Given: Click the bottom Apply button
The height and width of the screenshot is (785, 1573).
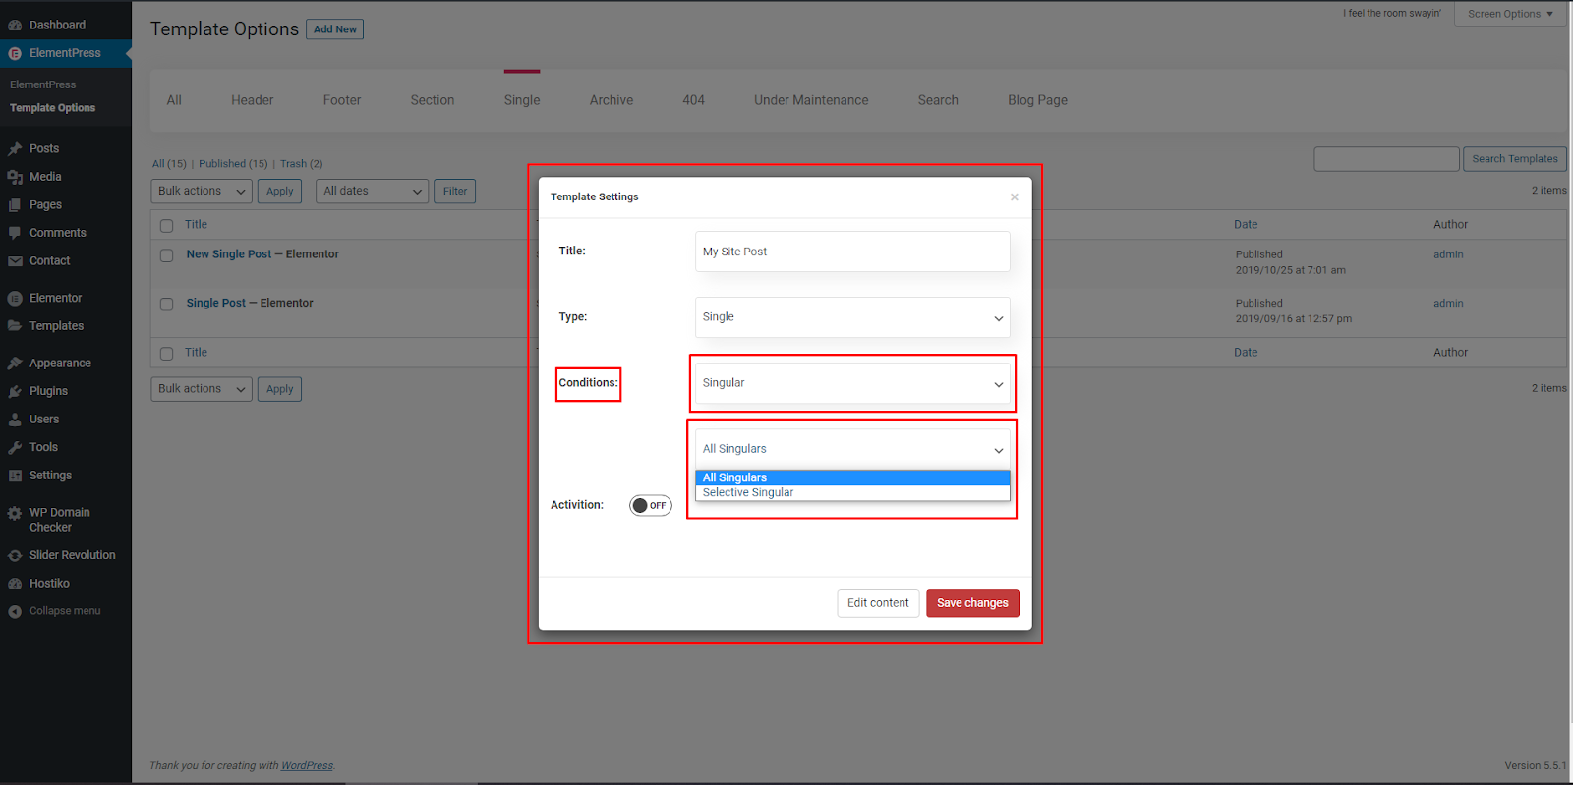Looking at the screenshot, I should [280, 389].
